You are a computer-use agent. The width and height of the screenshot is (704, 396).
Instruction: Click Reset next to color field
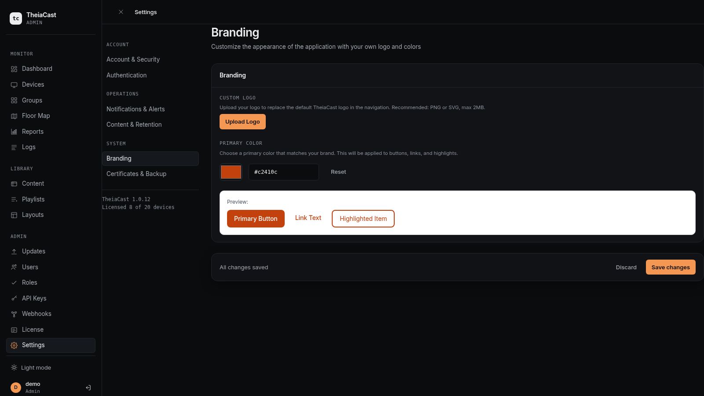pos(338,172)
